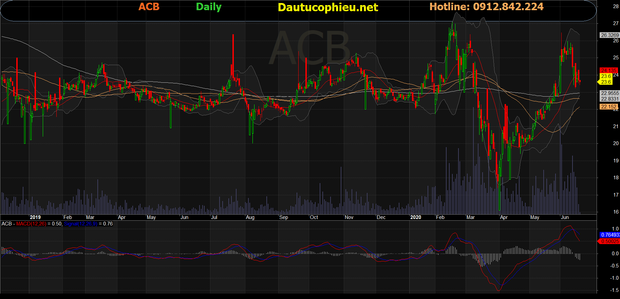This screenshot has height=299, width=620.
Task: Click the blue 0.764933 signal value tag
Action: [x=610, y=235]
